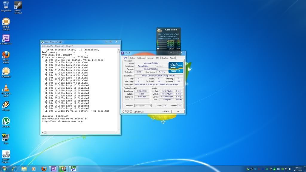Viewport: 306px width, 172px height.
Task: Click the Core Voltage value '1.448 V'
Action: click(162, 72)
